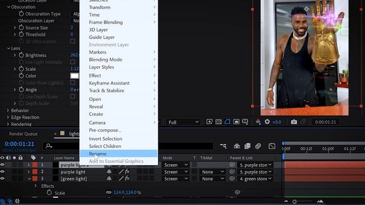The image size is (365, 205).
Task: Toggle Fast Previews icon in viewer toolbar
Action: point(209,122)
